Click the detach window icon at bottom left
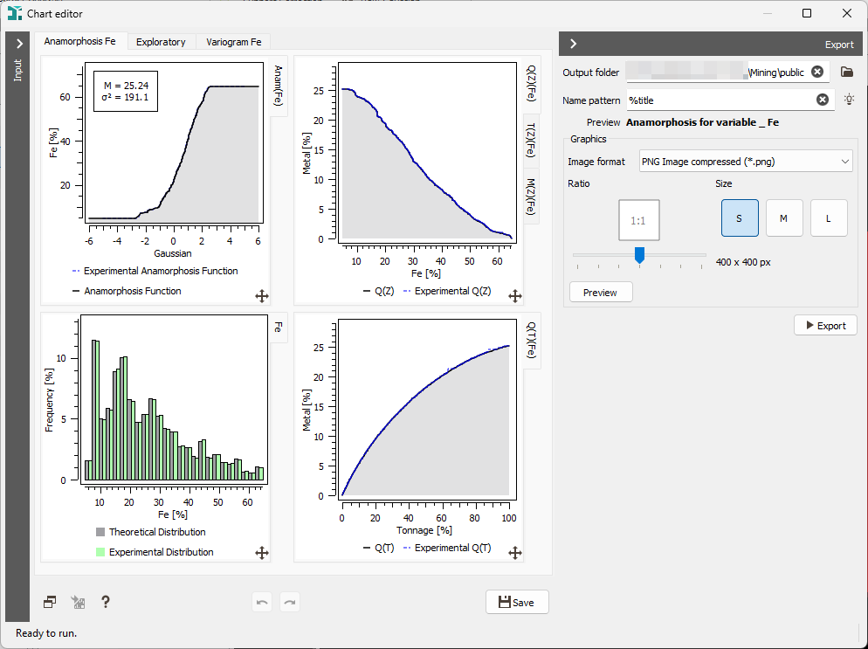This screenshot has width=868, height=649. coord(50,602)
